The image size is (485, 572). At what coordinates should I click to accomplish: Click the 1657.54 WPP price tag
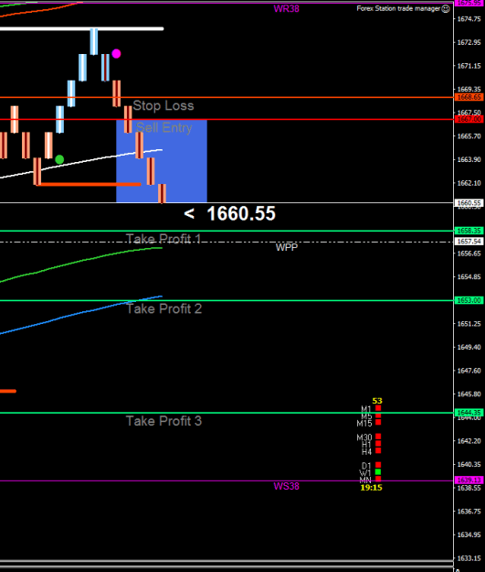tap(469, 242)
